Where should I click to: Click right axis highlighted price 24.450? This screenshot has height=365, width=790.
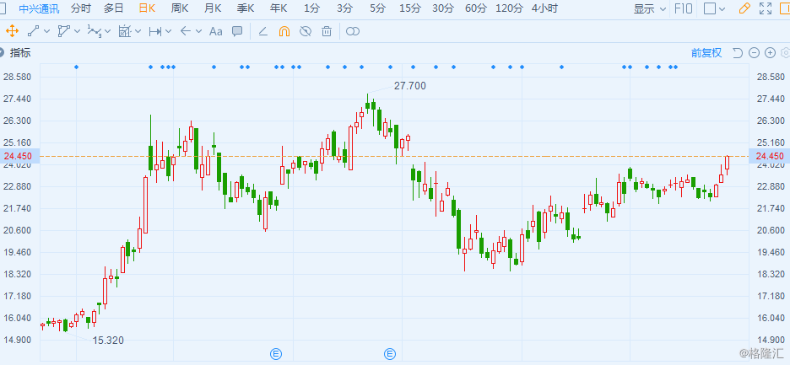click(x=770, y=156)
